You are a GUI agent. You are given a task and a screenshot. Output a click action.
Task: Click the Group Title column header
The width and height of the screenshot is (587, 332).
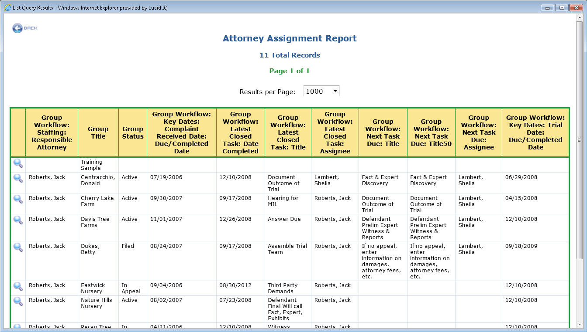98,132
